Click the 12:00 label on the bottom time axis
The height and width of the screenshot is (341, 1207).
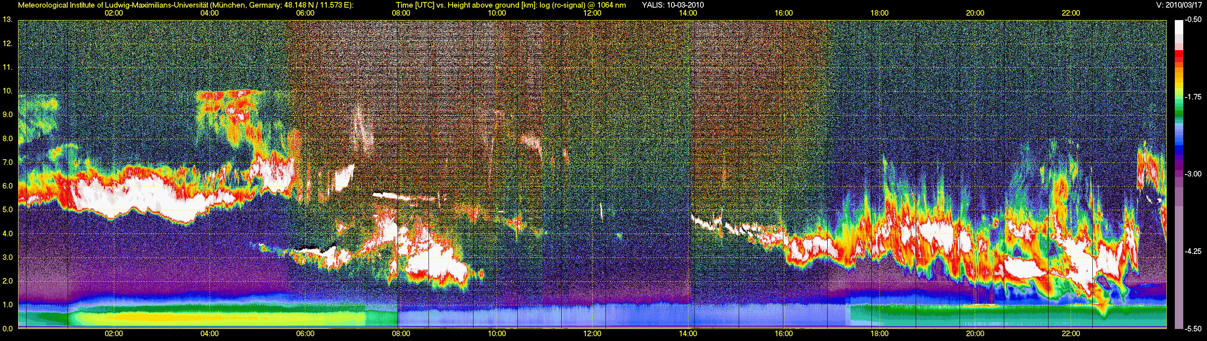(592, 334)
